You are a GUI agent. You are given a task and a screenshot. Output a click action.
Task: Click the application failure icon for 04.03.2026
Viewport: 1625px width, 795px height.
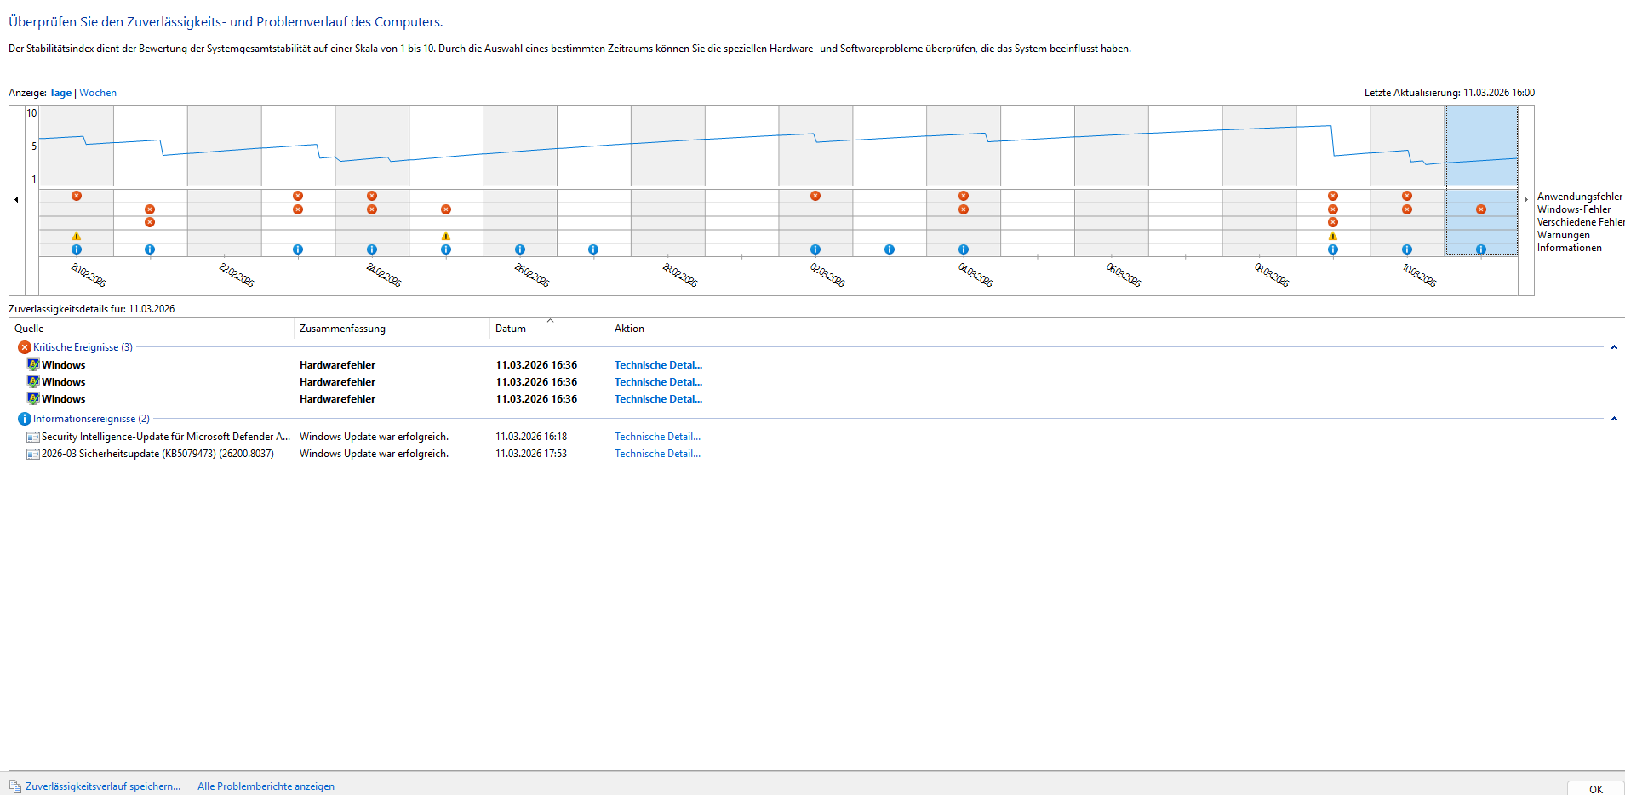(964, 196)
